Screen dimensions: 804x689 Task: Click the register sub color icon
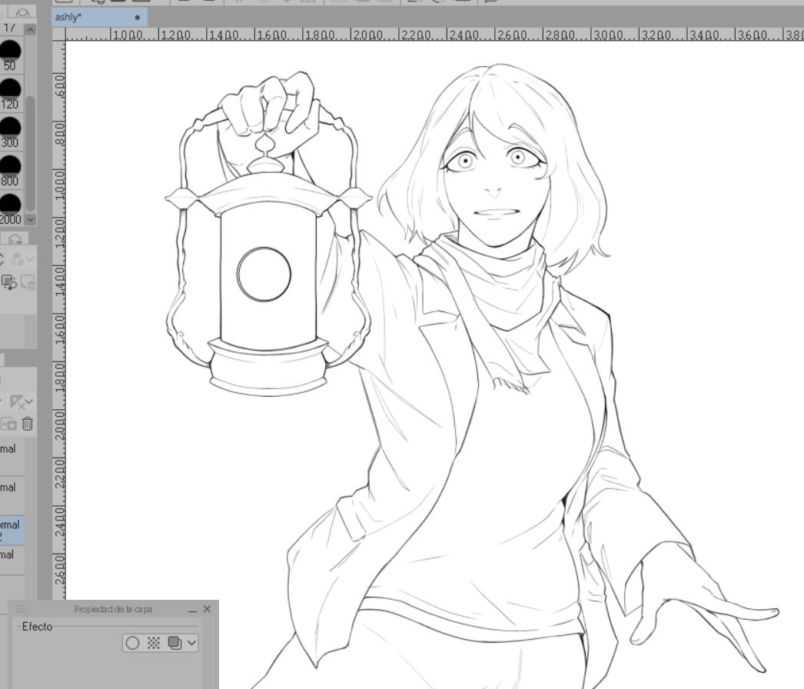(8, 282)
